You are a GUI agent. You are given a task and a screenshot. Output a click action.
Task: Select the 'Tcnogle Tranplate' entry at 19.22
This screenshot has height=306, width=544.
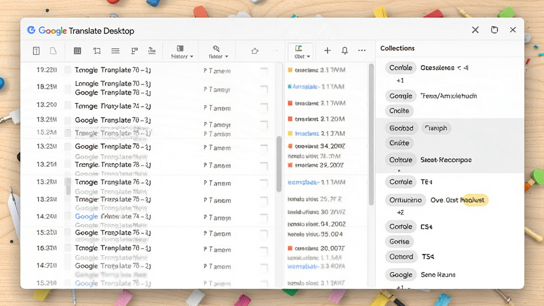click(x=113, y=70)
